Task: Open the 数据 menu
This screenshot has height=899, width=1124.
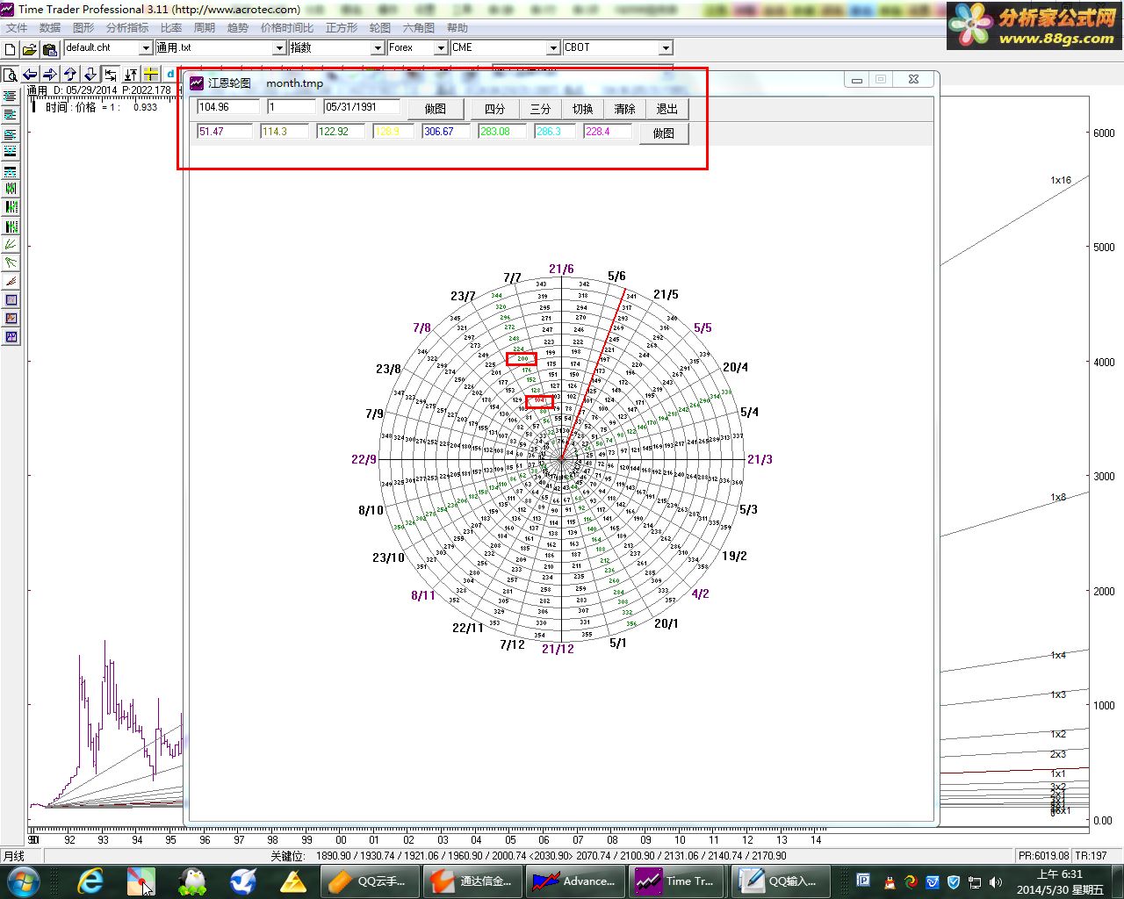Action: [x=50, y=28]
